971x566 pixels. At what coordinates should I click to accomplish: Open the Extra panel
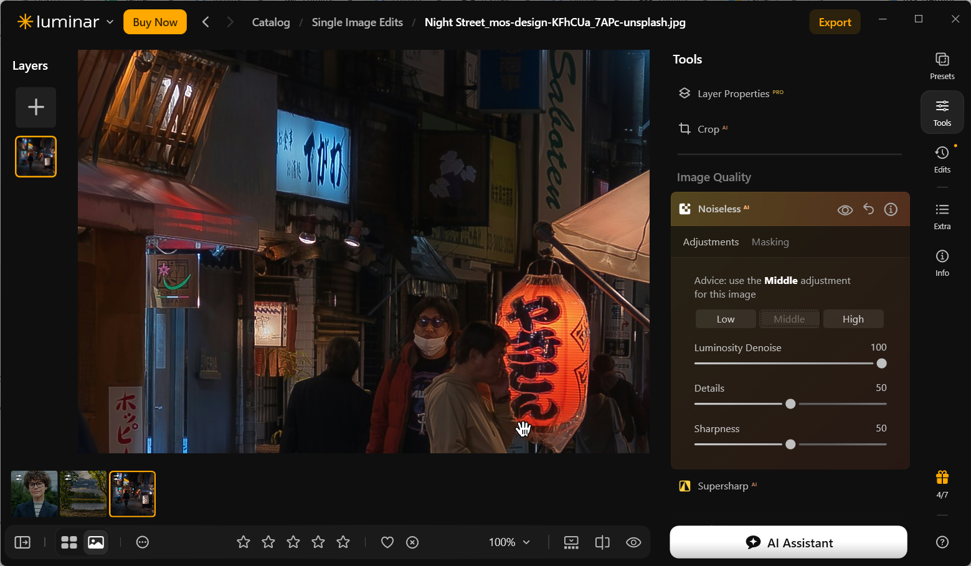tap(942, 216)
